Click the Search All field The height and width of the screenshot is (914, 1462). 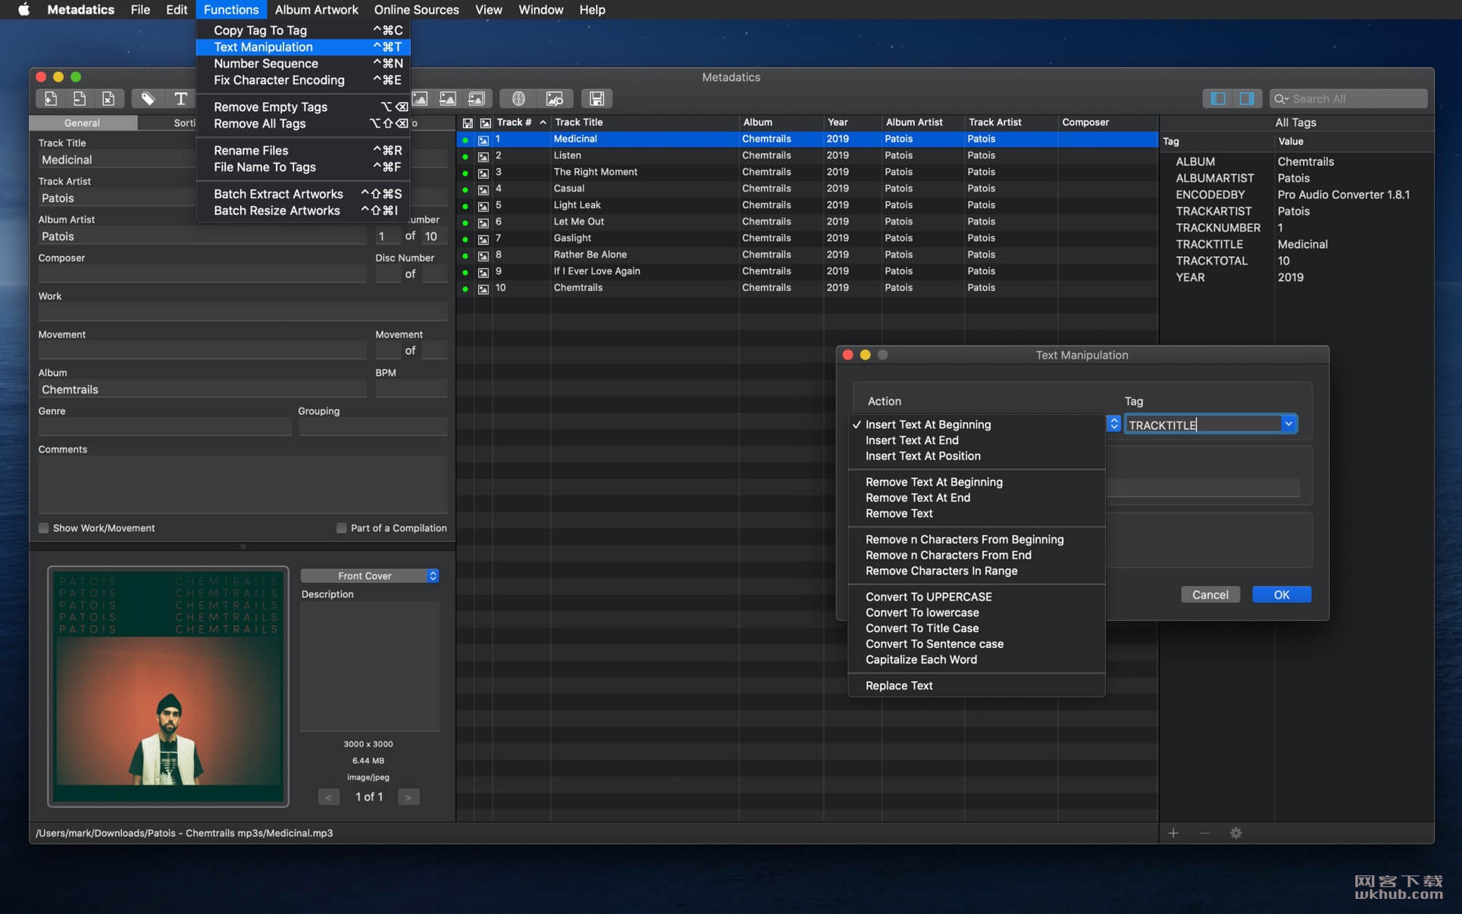point(1348,99)
